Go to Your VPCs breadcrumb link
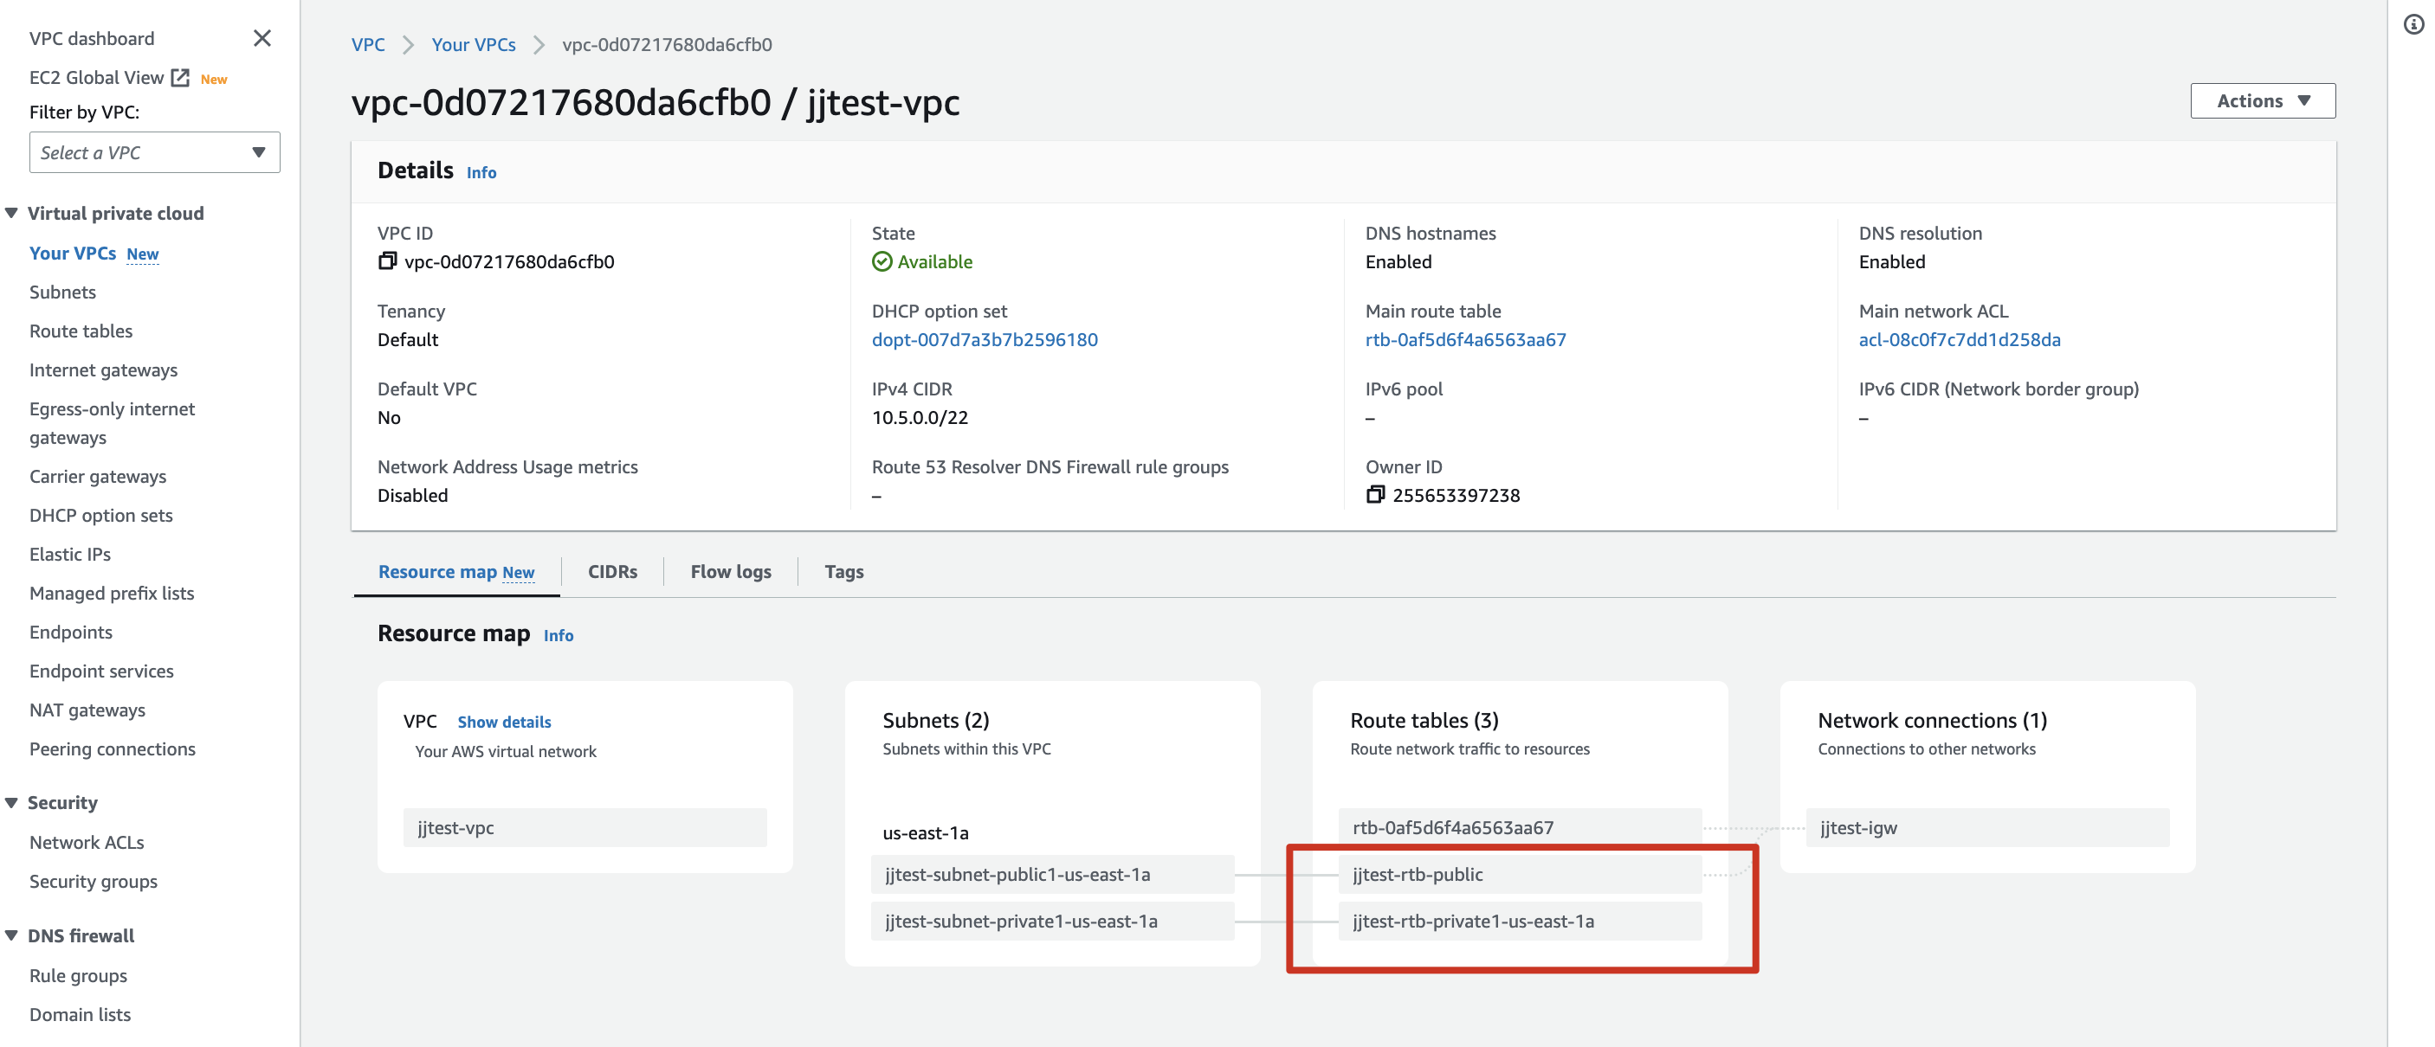Viewport: 2435px width, 1047px height. [474, 44]
